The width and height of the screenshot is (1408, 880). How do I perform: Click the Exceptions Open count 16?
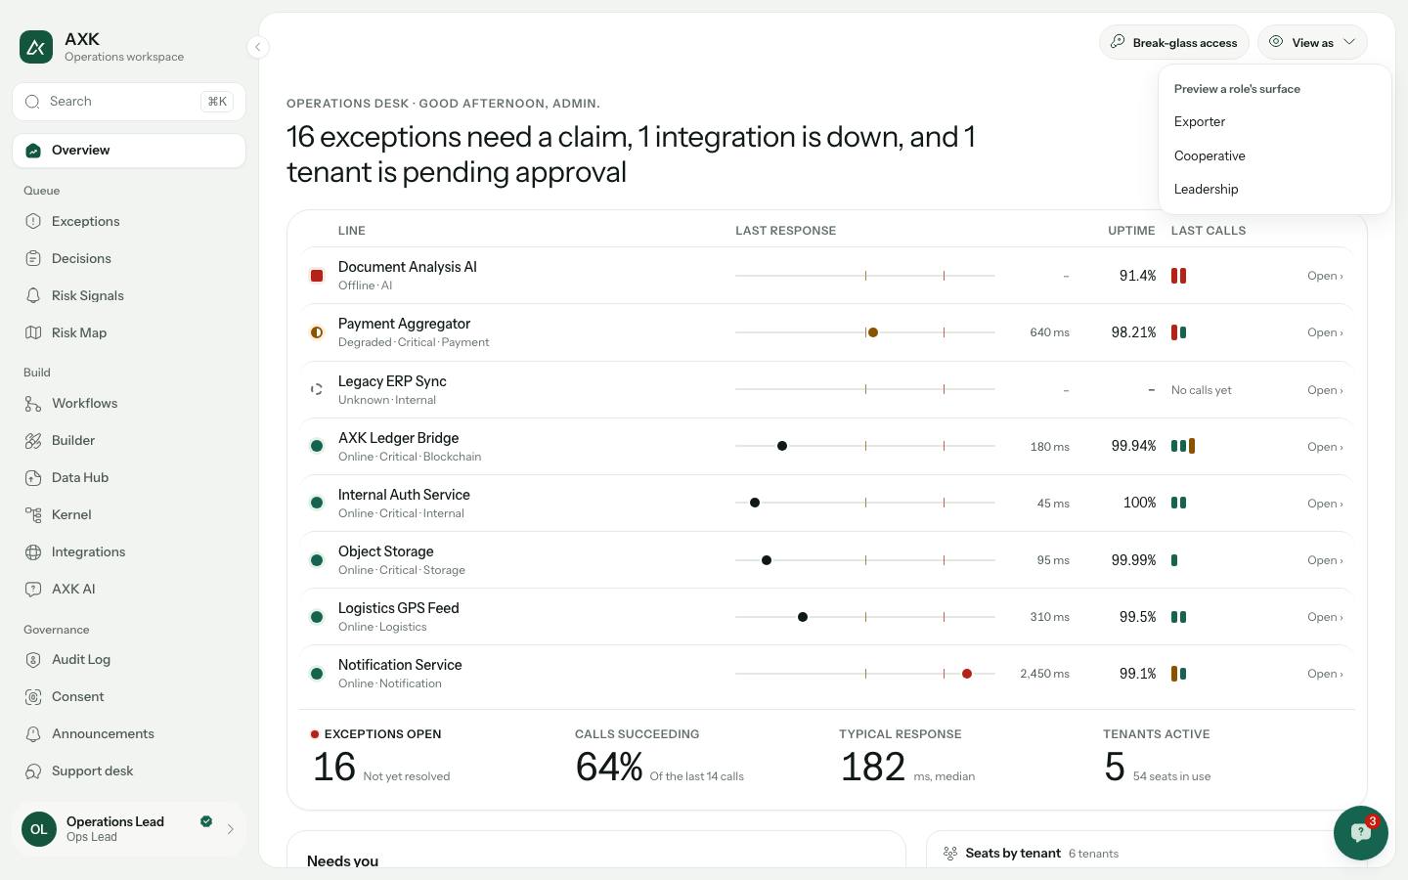point(334,768)
